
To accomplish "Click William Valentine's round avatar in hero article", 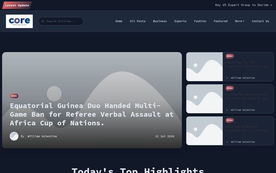I will (14, 136).
